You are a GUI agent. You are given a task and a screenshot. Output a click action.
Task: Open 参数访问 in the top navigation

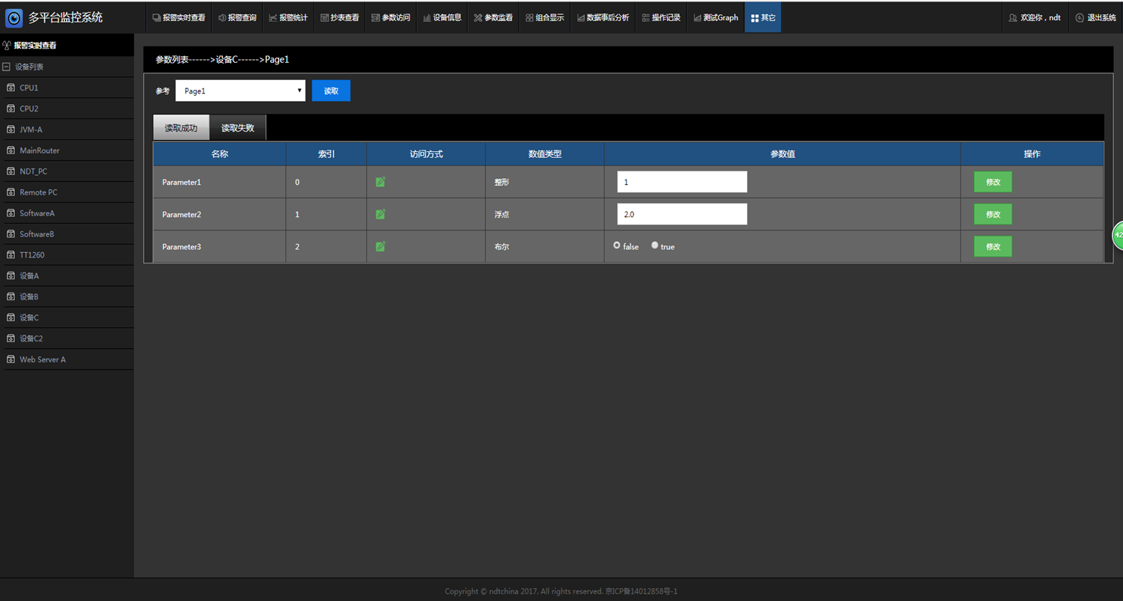point(391,17)
